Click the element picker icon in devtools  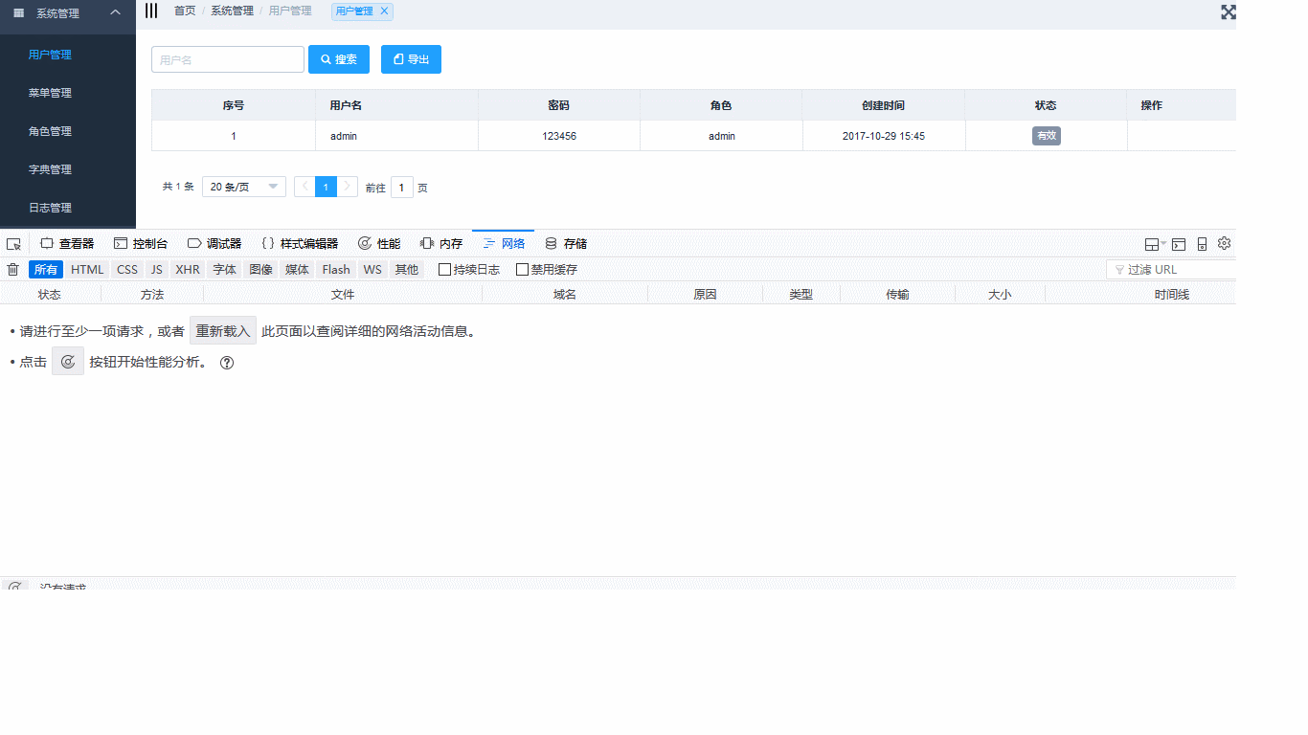pyautogui.click(x=13, y=244)
